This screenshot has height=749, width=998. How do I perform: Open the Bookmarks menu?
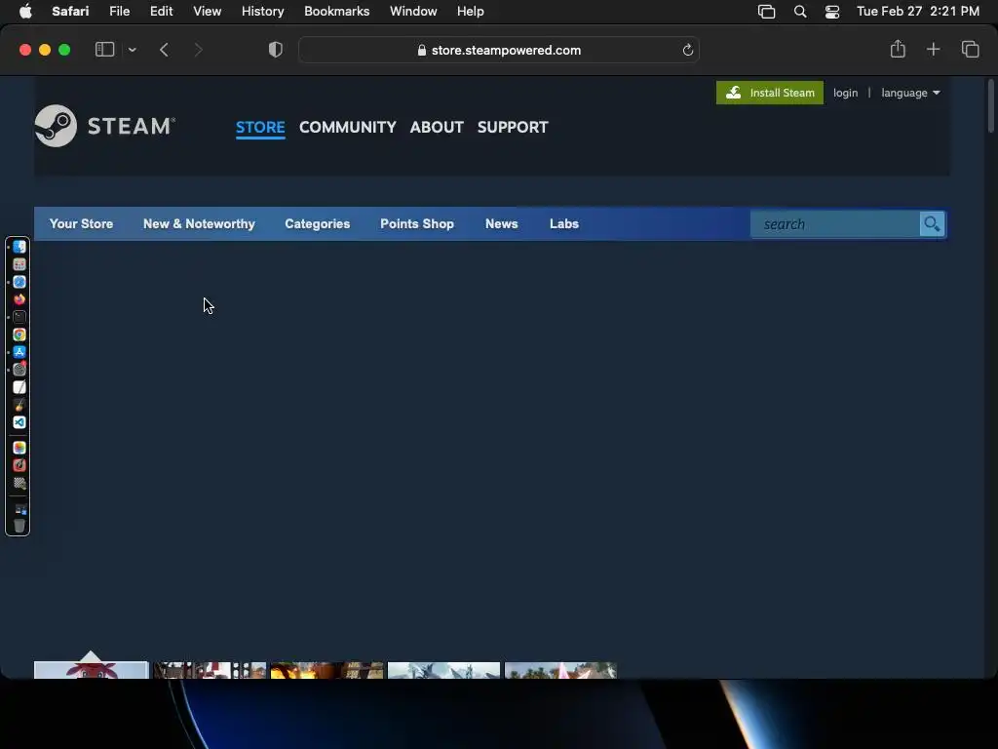click(x=336, y=12)
